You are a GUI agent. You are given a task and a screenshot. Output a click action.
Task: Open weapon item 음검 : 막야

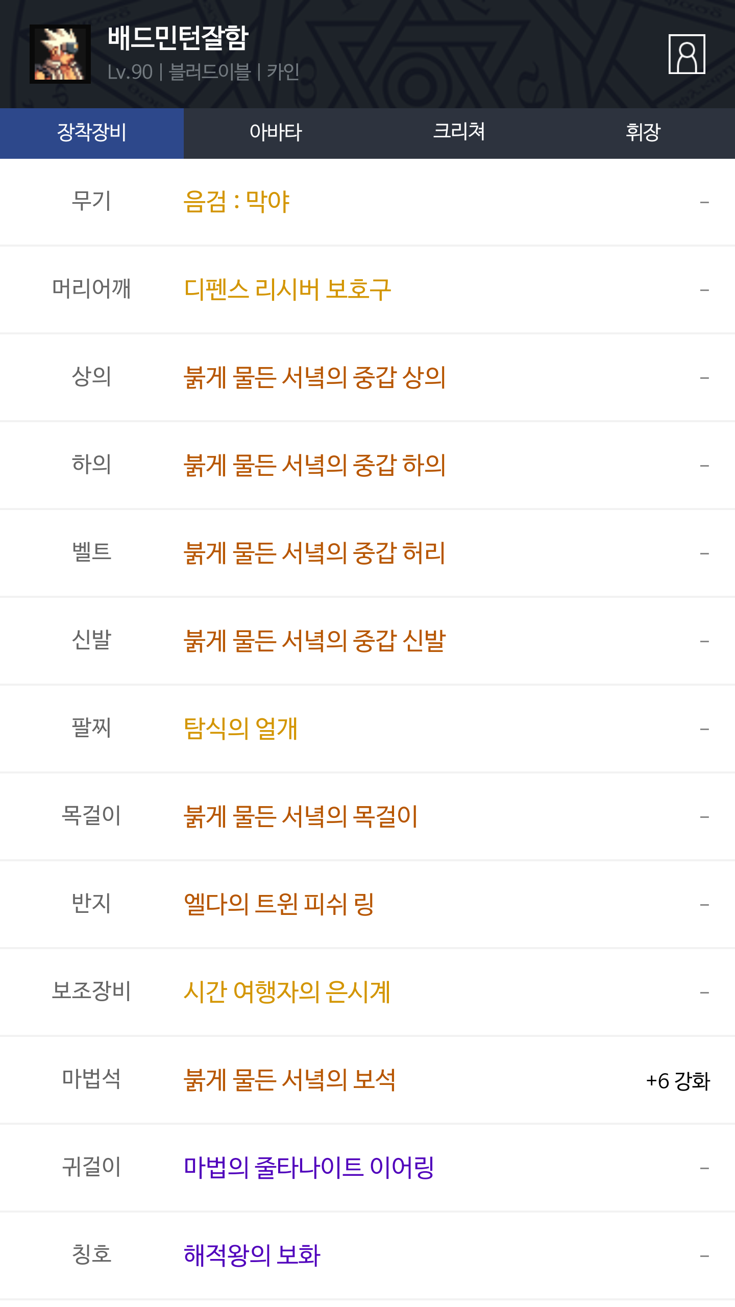tap(236, 202)
